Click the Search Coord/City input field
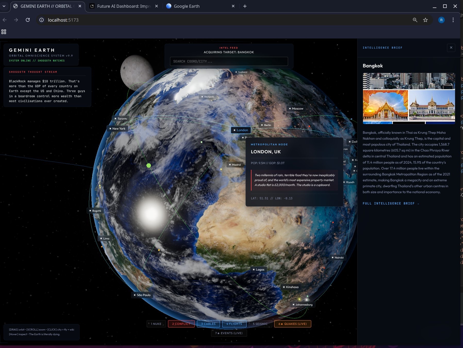463x348 pixels. (x=229, y=61)
